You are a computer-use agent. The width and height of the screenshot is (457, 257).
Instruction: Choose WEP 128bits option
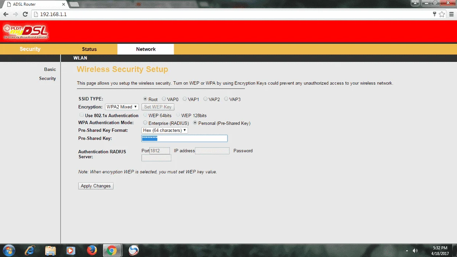[x=178, y=115]
